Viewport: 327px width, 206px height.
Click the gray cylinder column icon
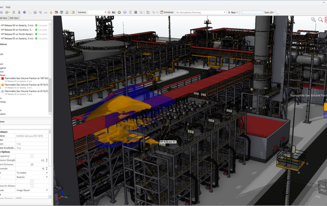pos(19,12)
